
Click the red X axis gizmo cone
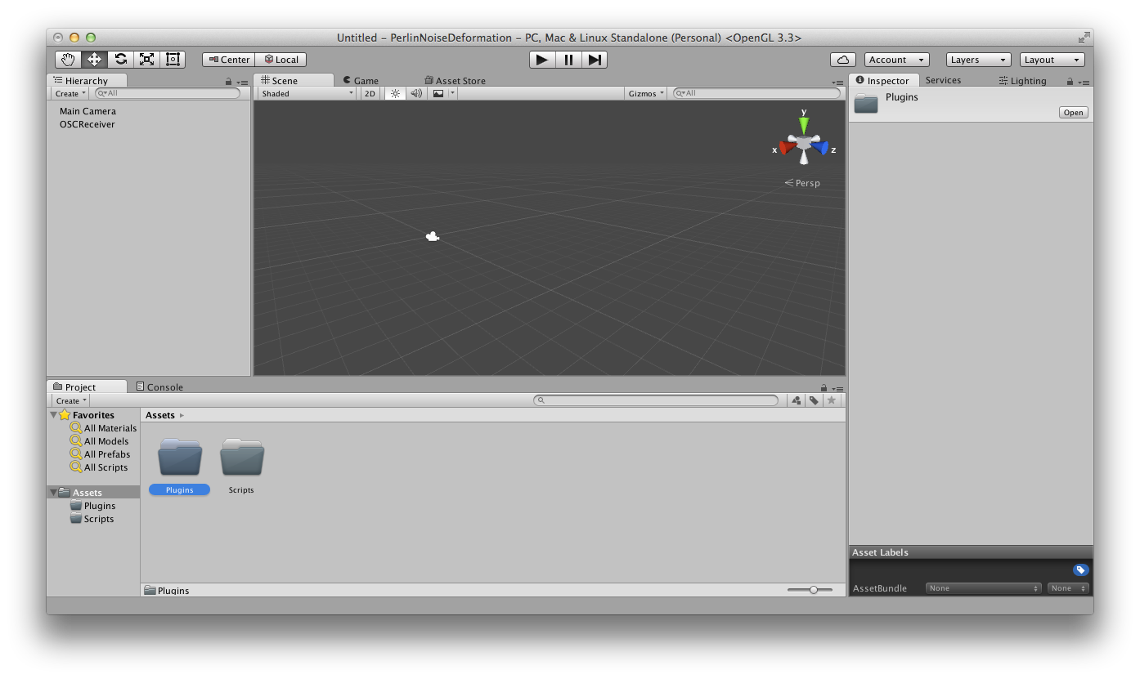point(787,148)
